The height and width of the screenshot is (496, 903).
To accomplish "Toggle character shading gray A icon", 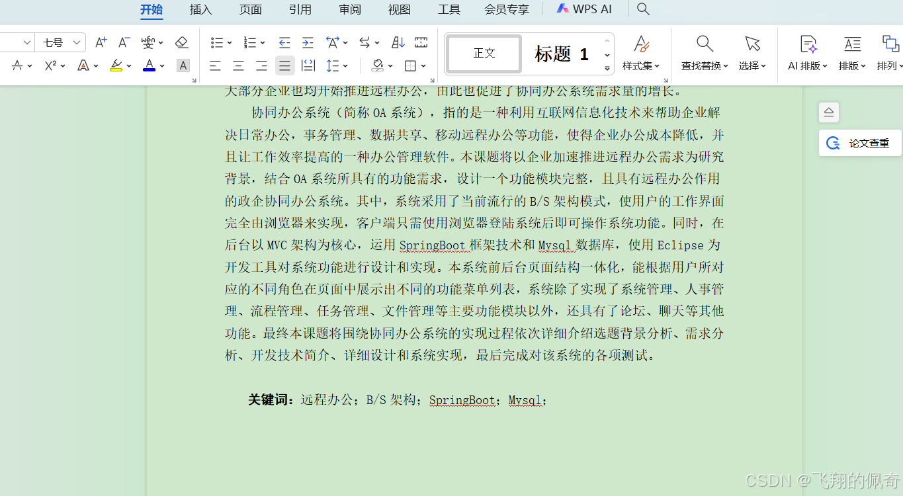I will tap(183, 65).
